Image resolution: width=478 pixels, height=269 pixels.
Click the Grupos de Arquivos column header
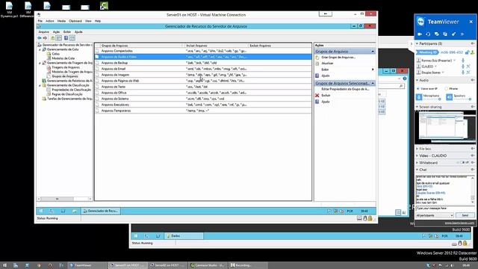(x=143, y=46)
